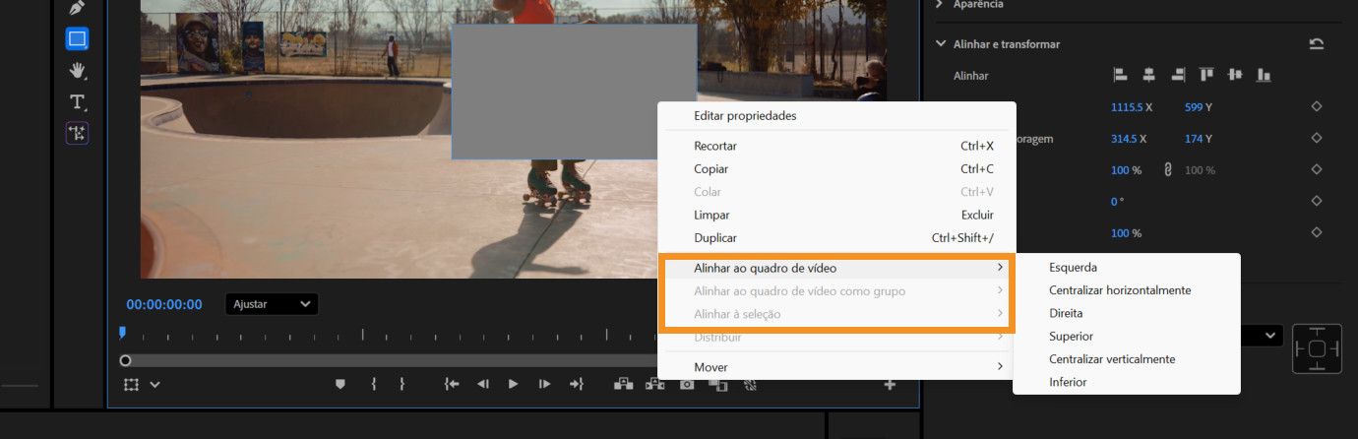Export frame with the camera icon
Screen dimensions: 1358x439
click(x=687, y=385)
